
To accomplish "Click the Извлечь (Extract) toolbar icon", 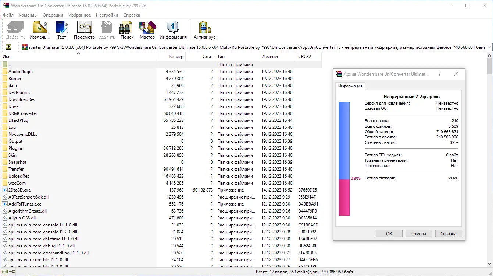I will point(40,28).
